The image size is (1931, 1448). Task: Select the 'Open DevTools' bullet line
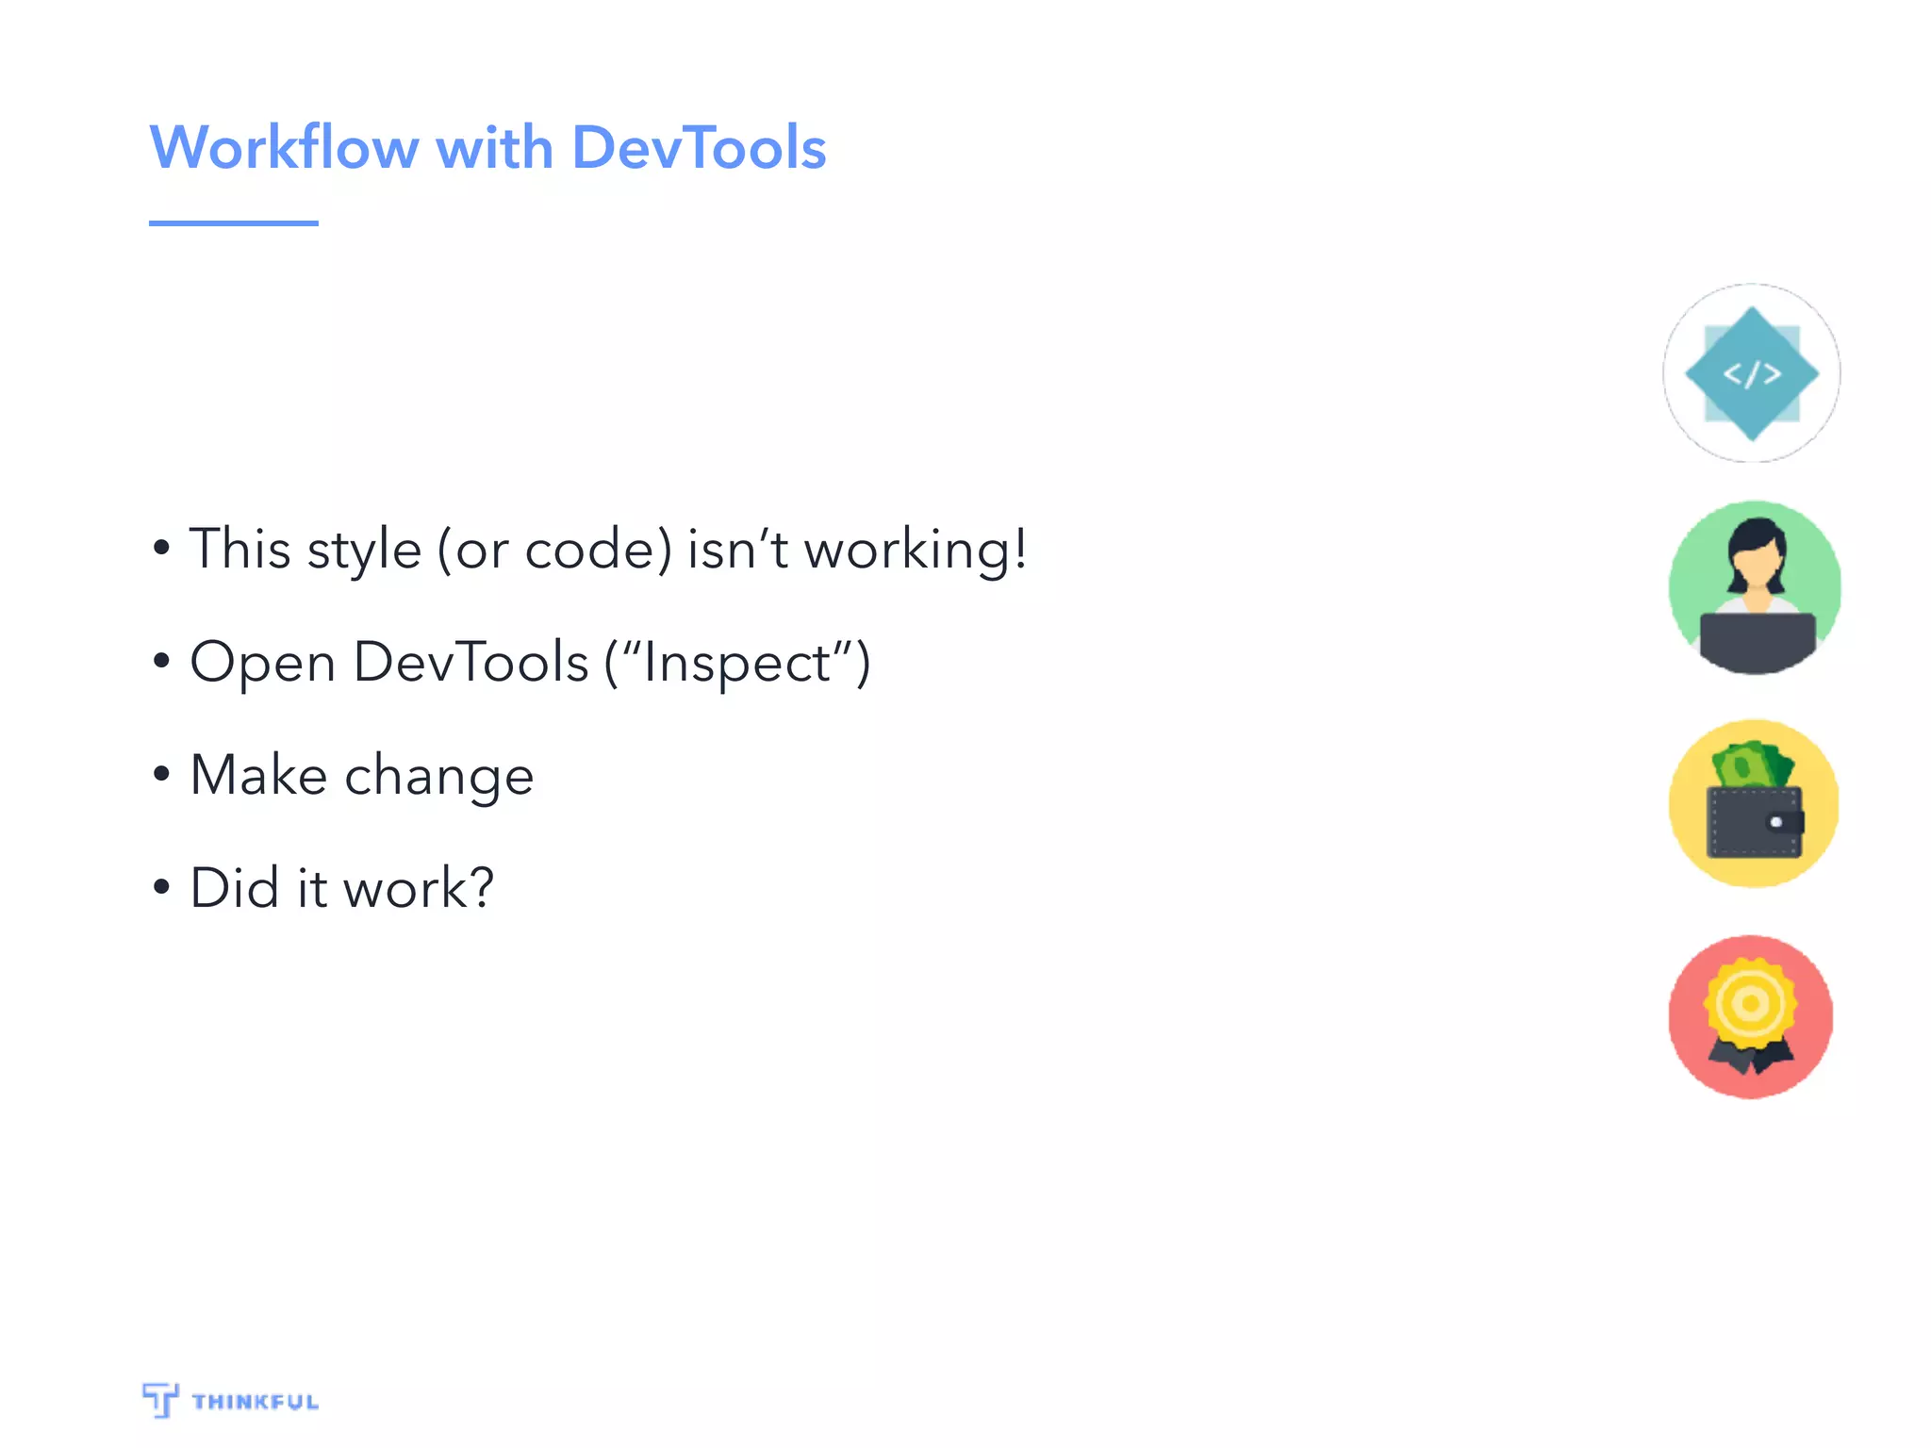tap(530, 662)
